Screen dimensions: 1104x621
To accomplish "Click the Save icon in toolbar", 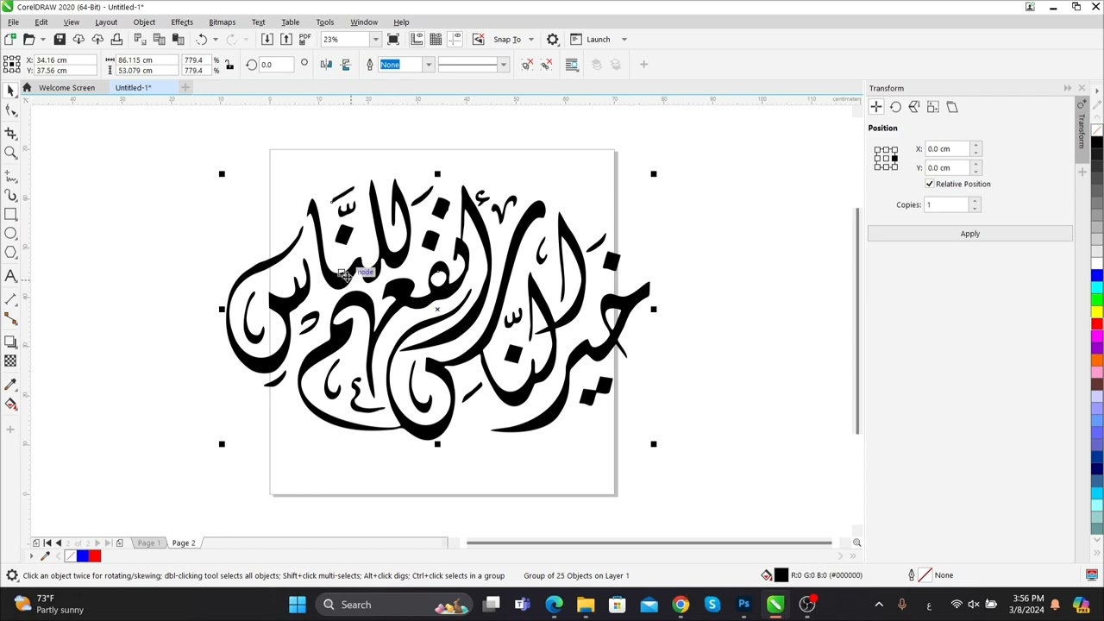I will pos(60,39).
